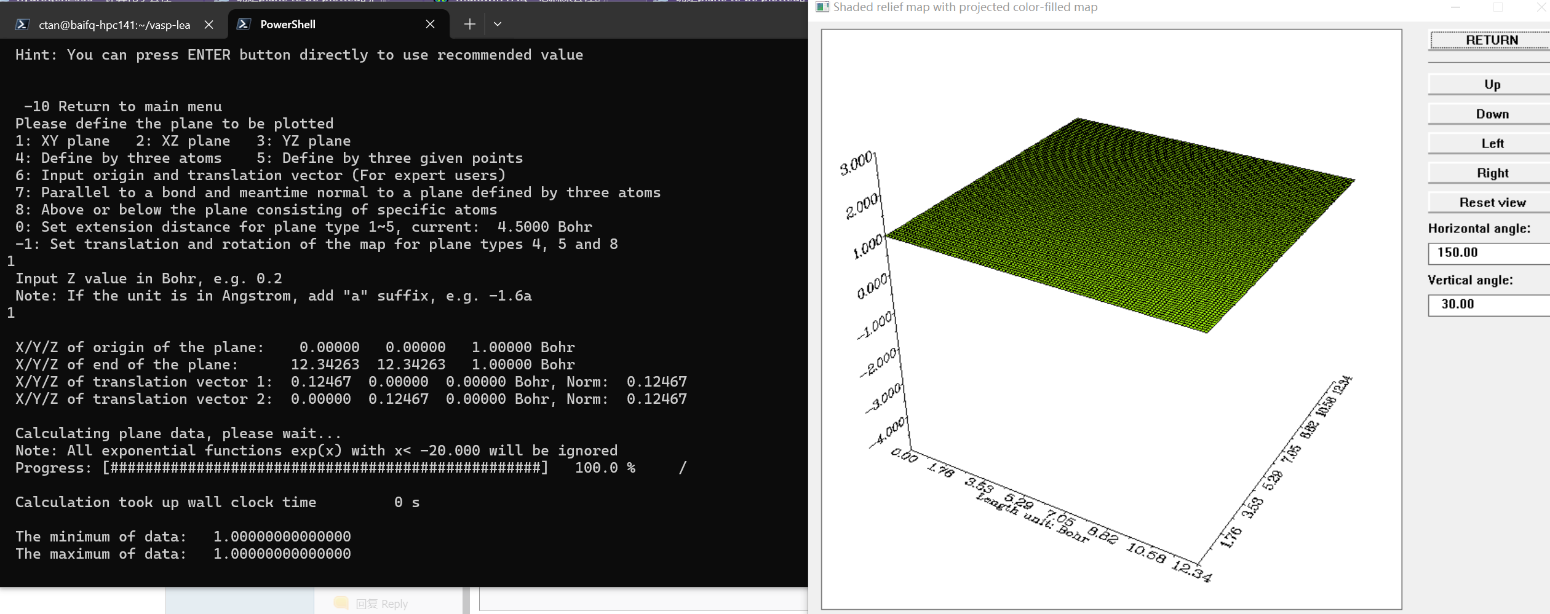Click the PowerShell icon on the active tab
The height and width of the screenshot is (614, 1550).
(244, 24)
